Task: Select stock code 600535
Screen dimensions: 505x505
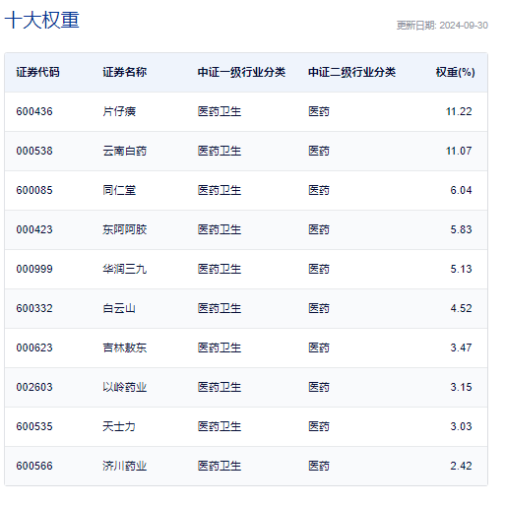Action: coord(34,426)
